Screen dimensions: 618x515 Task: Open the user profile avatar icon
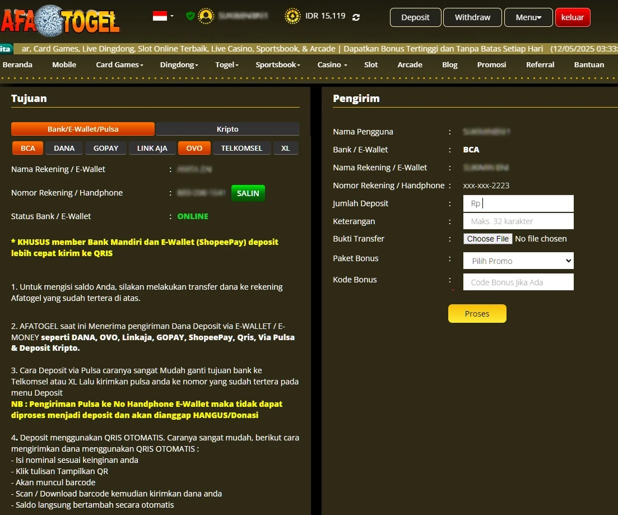point(206,16)
